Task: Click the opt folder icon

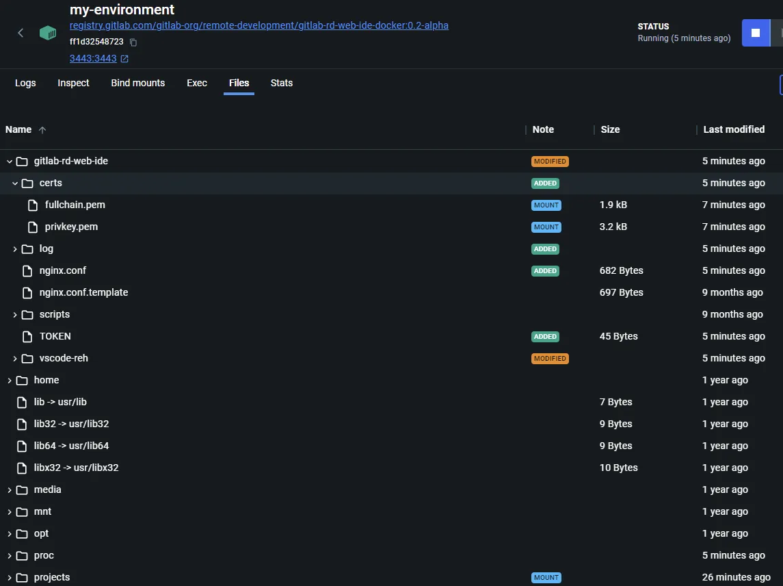Action: click(x=22, y=534)
